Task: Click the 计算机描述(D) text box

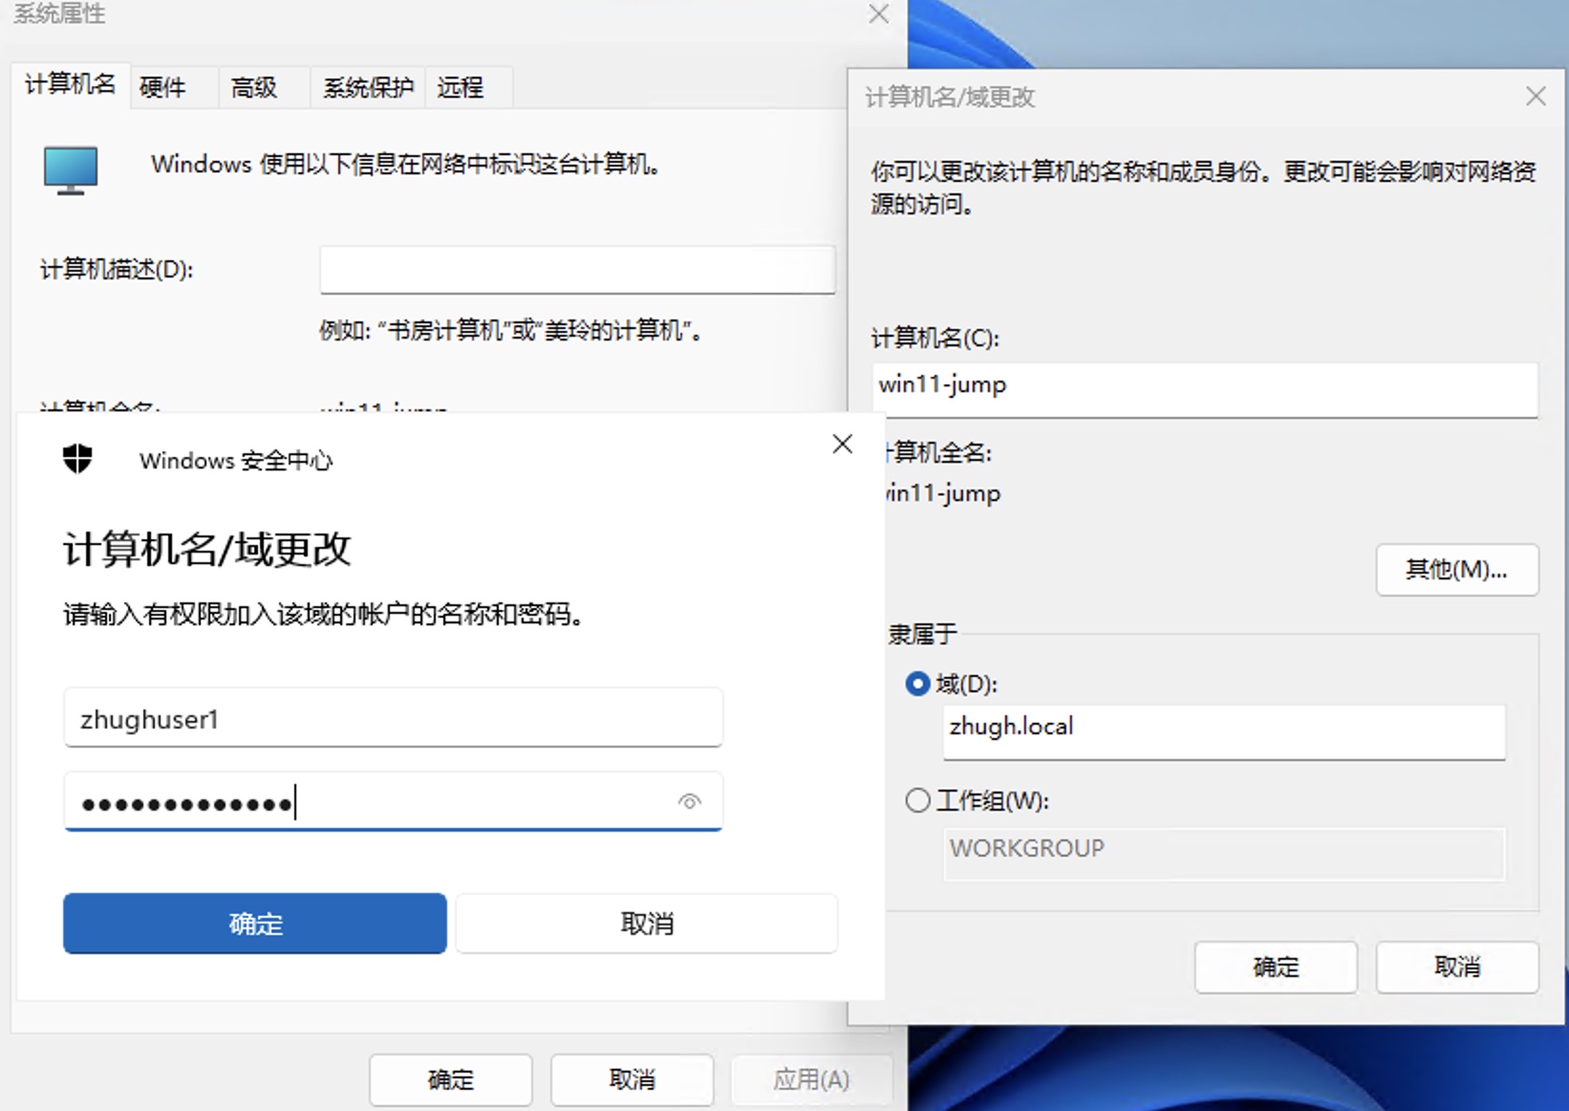Action: pyautogui.click(x=577, y=270)
